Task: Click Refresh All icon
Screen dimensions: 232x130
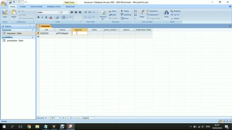Action: pyautogui.click(x=103, y=15)
